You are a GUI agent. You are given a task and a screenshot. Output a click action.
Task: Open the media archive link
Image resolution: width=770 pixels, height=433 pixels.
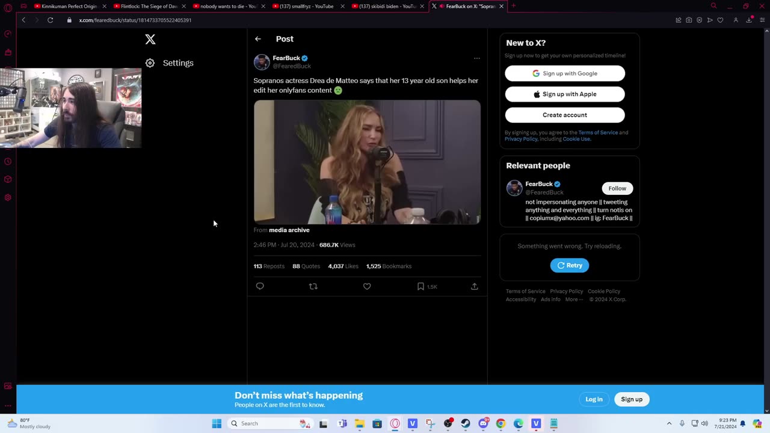tap(289, 230)
